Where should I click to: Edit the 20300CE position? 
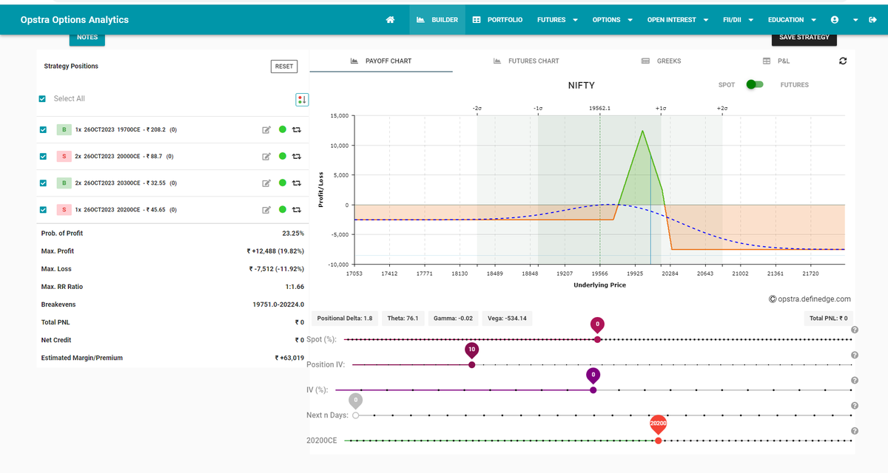click(266, 183)
